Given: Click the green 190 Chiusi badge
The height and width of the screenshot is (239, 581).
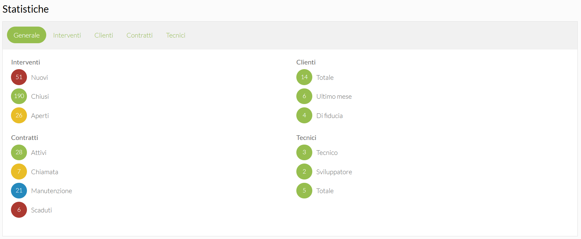Looking at the screenshot, I should click(19, 96).
